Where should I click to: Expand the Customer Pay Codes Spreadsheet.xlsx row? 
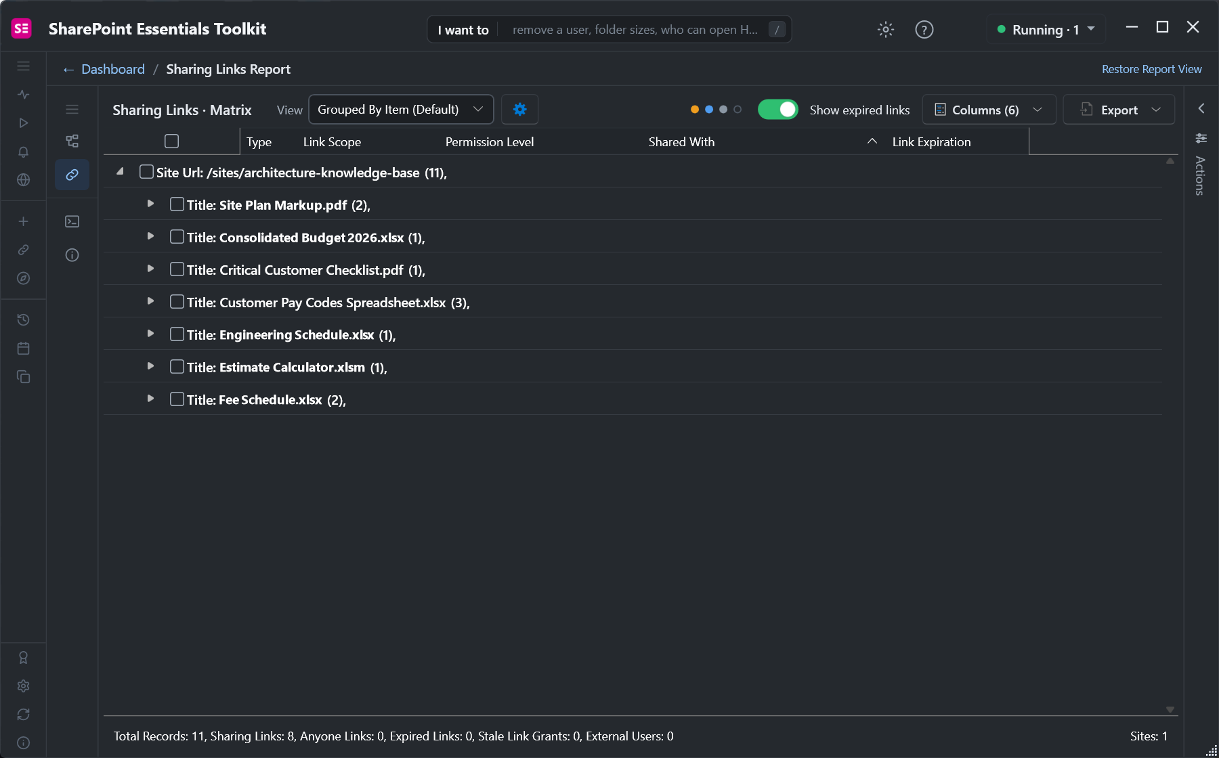click(150, 301)
